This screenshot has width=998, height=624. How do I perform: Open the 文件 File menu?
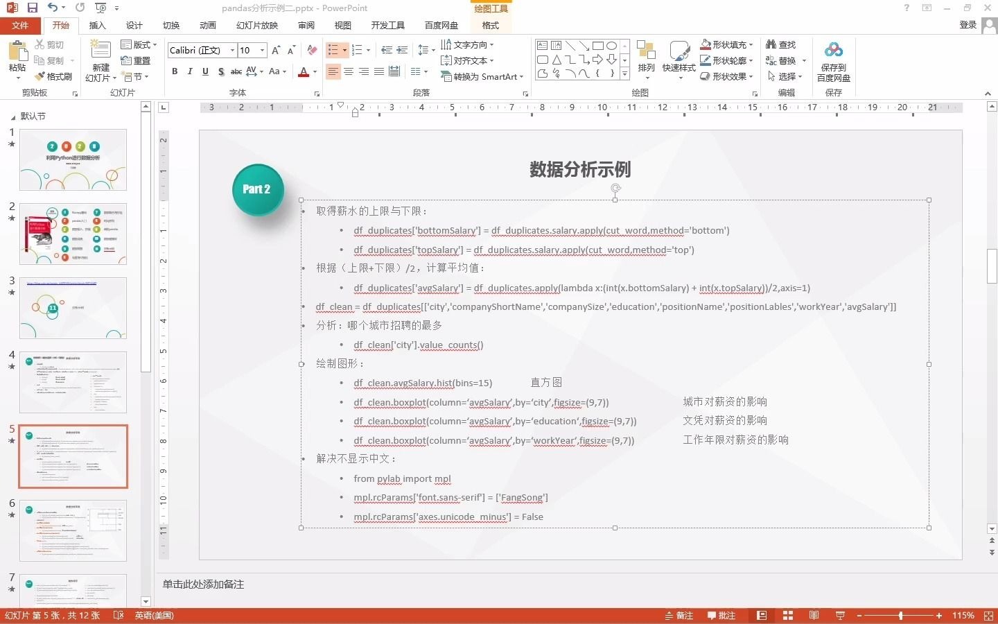[20, 25]
